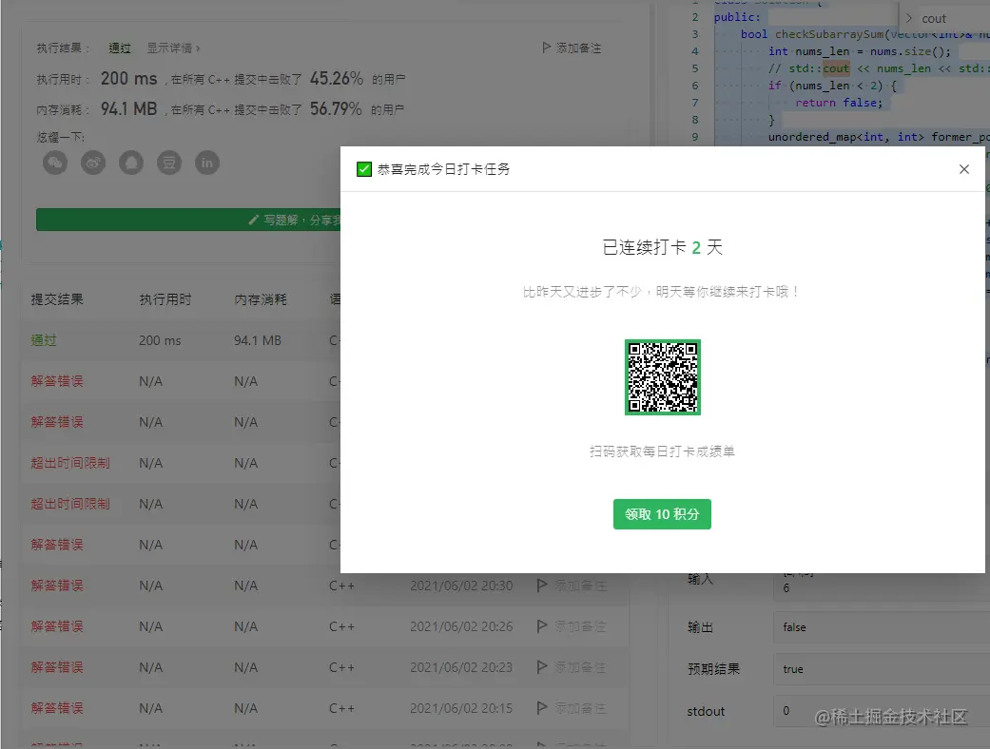Share result via LinkedIn icon
Viewport: 990px width, 749px height.
206,163
